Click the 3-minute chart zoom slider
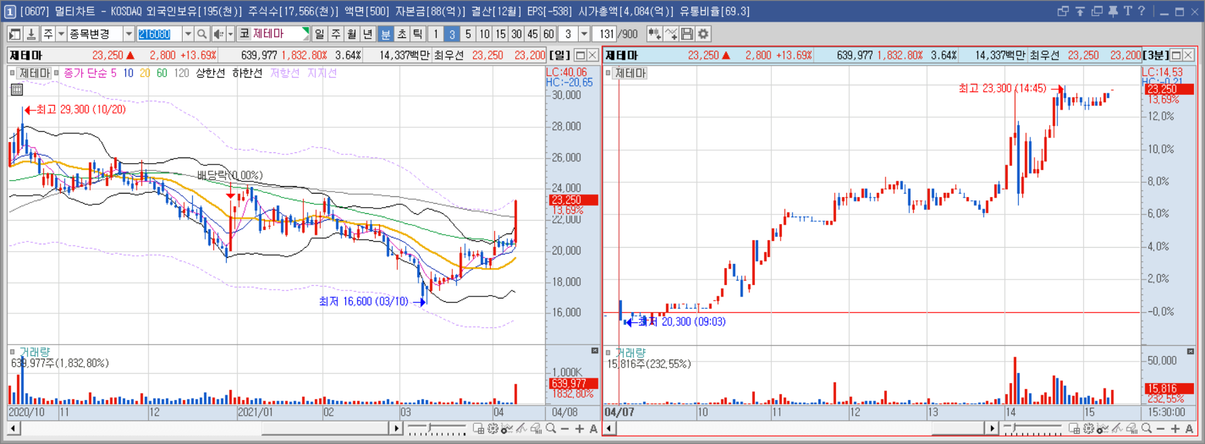Viewport: 1205px width, 444px height. coord(1032,428)
